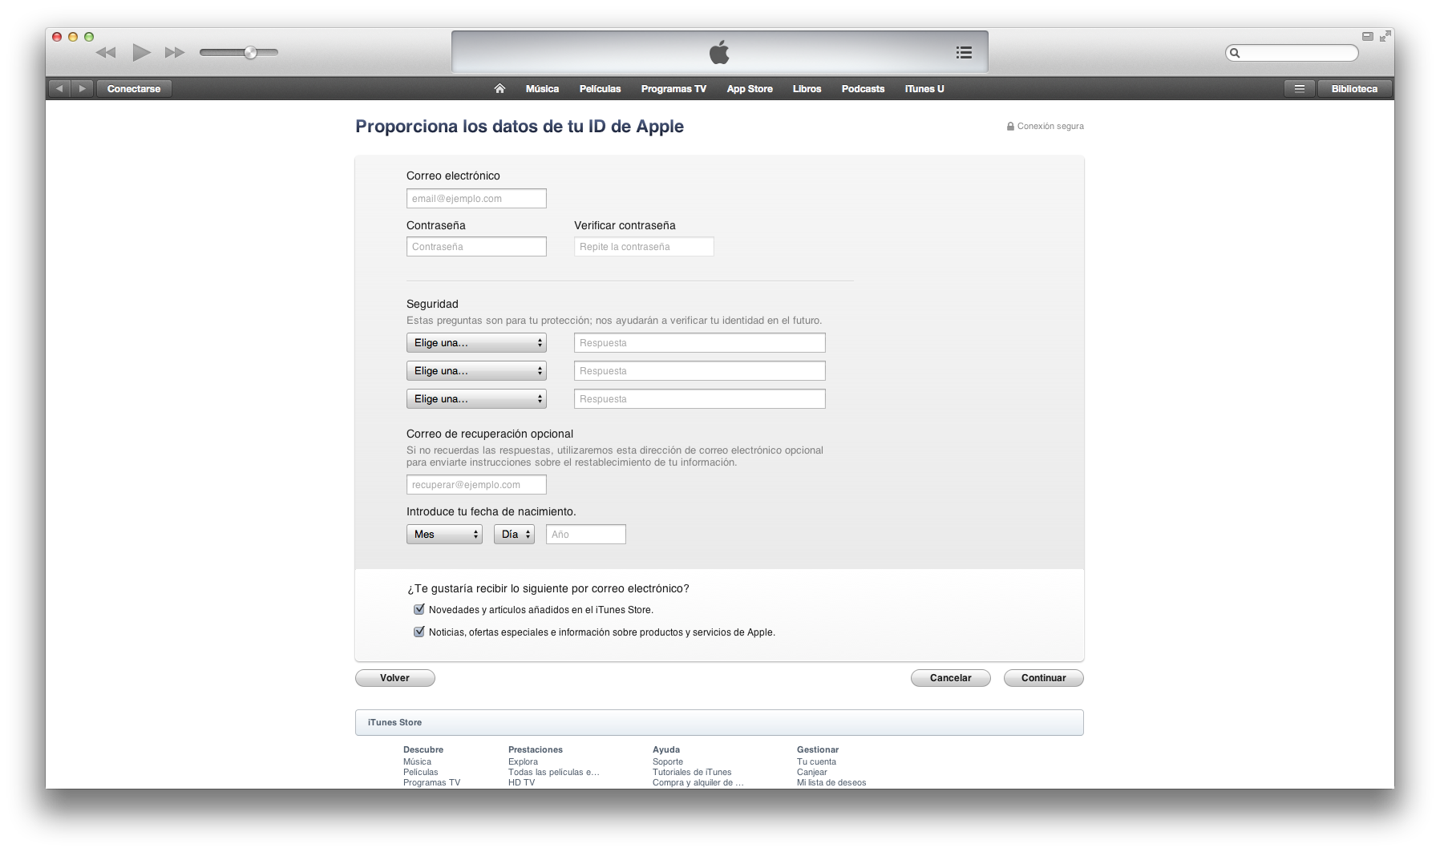Switch to the iTunes U tab
This screenshot has height=852, width=1440.
924,89
